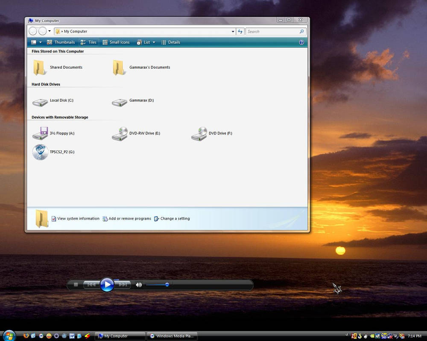The width and height of the screenshot is (427, 341).
Task: Click View system information link
Action: (x=76, y=219)
